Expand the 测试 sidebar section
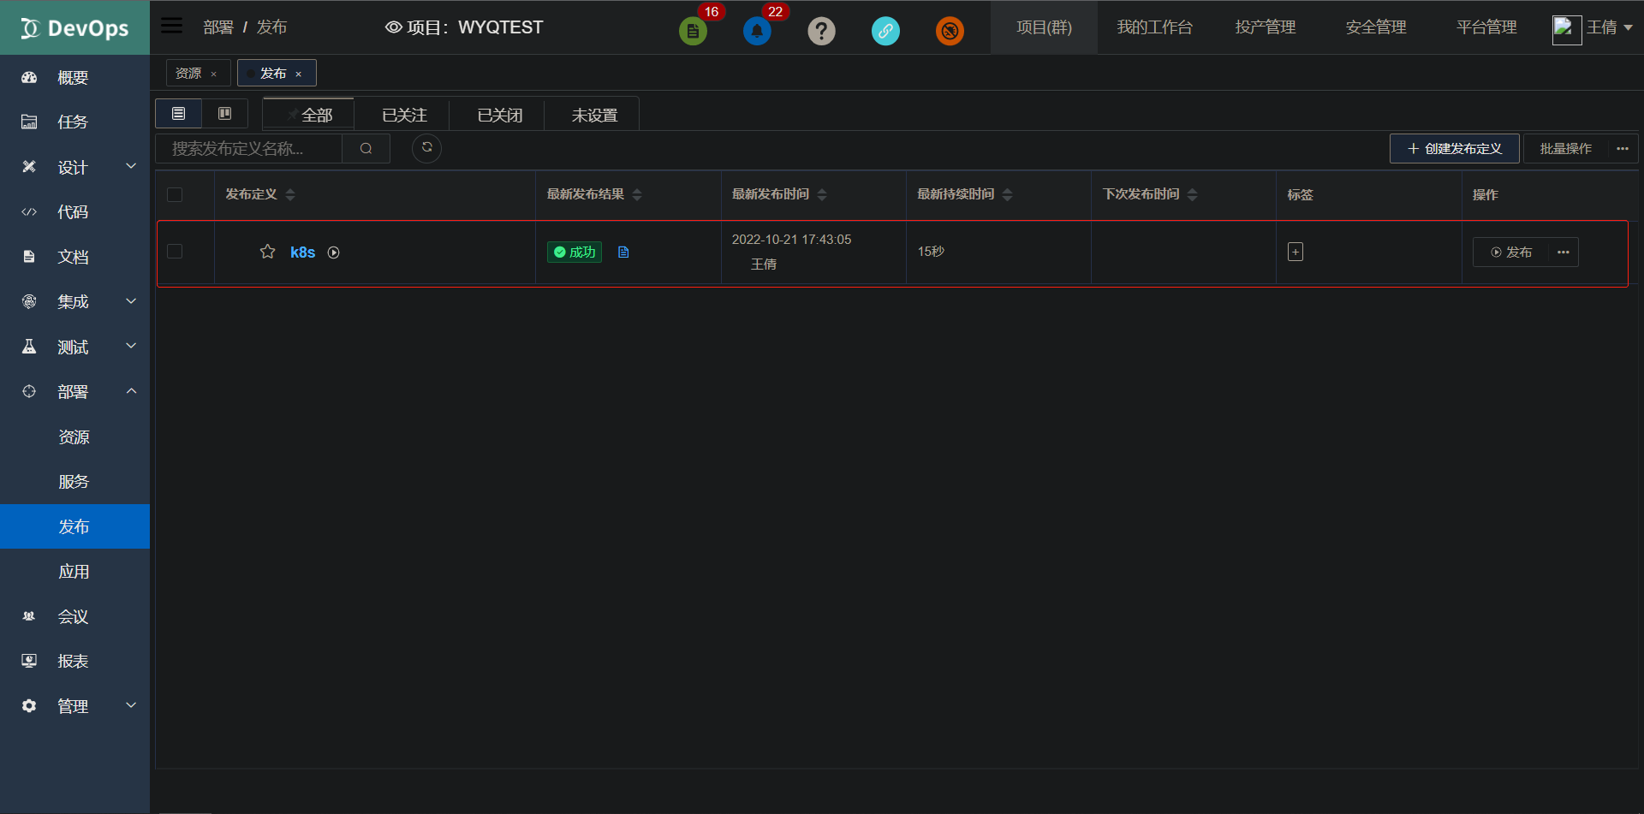This screenshot has width=1644, height=814. [131, 346]
